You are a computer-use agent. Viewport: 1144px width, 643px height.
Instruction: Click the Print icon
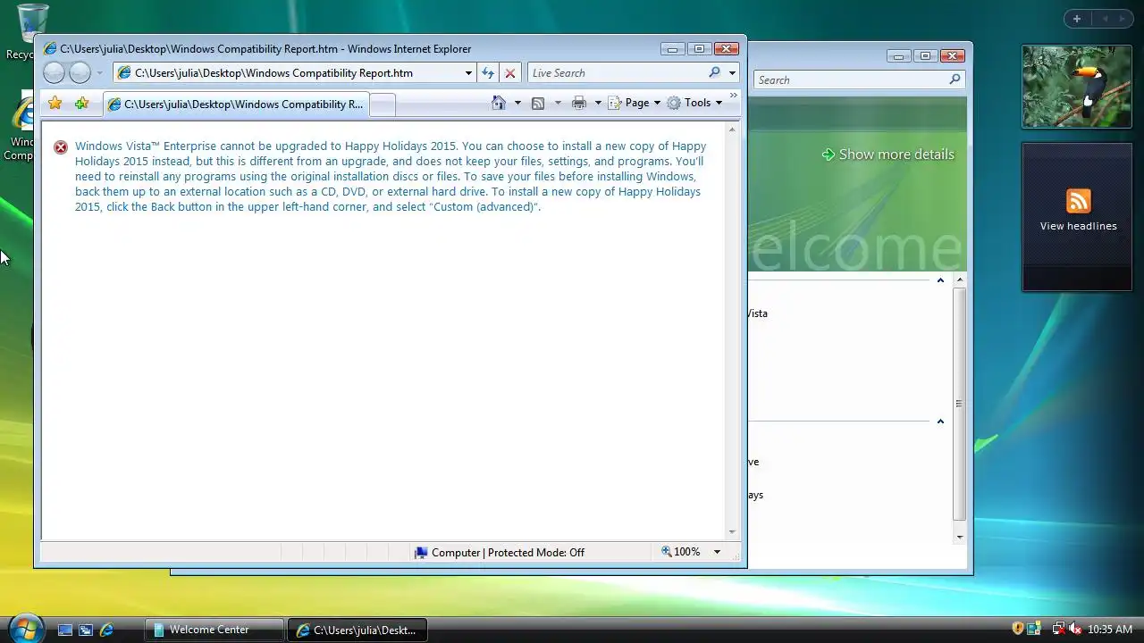pyautogui.click(x=579, y=104)
